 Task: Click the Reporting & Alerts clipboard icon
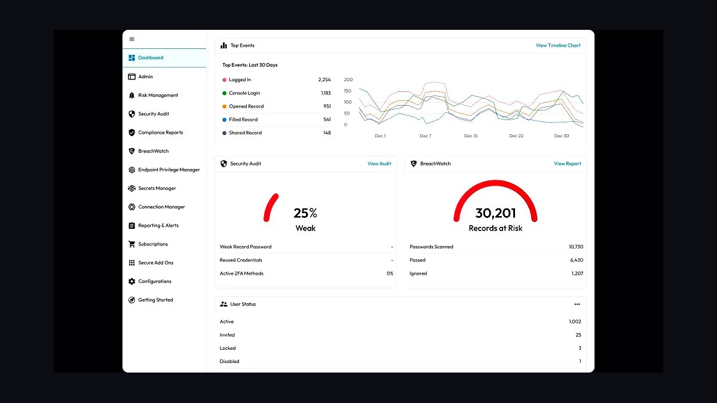click(x=132, y=226)
